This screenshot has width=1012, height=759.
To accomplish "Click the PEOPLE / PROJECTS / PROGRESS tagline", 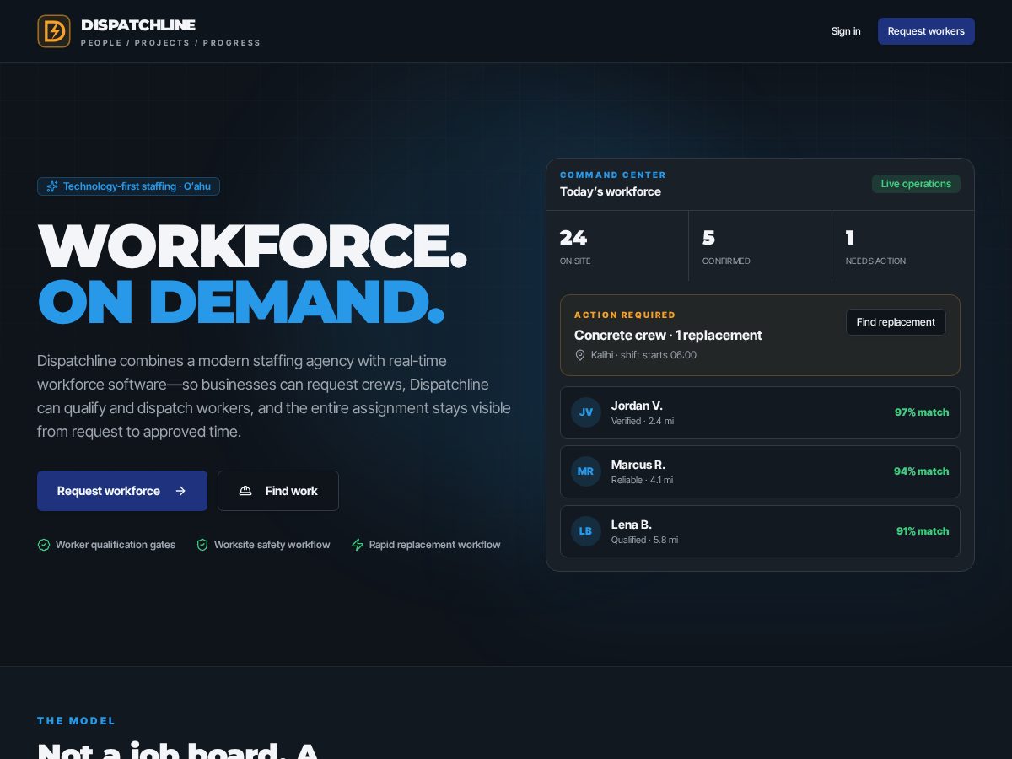I will 171,43.
